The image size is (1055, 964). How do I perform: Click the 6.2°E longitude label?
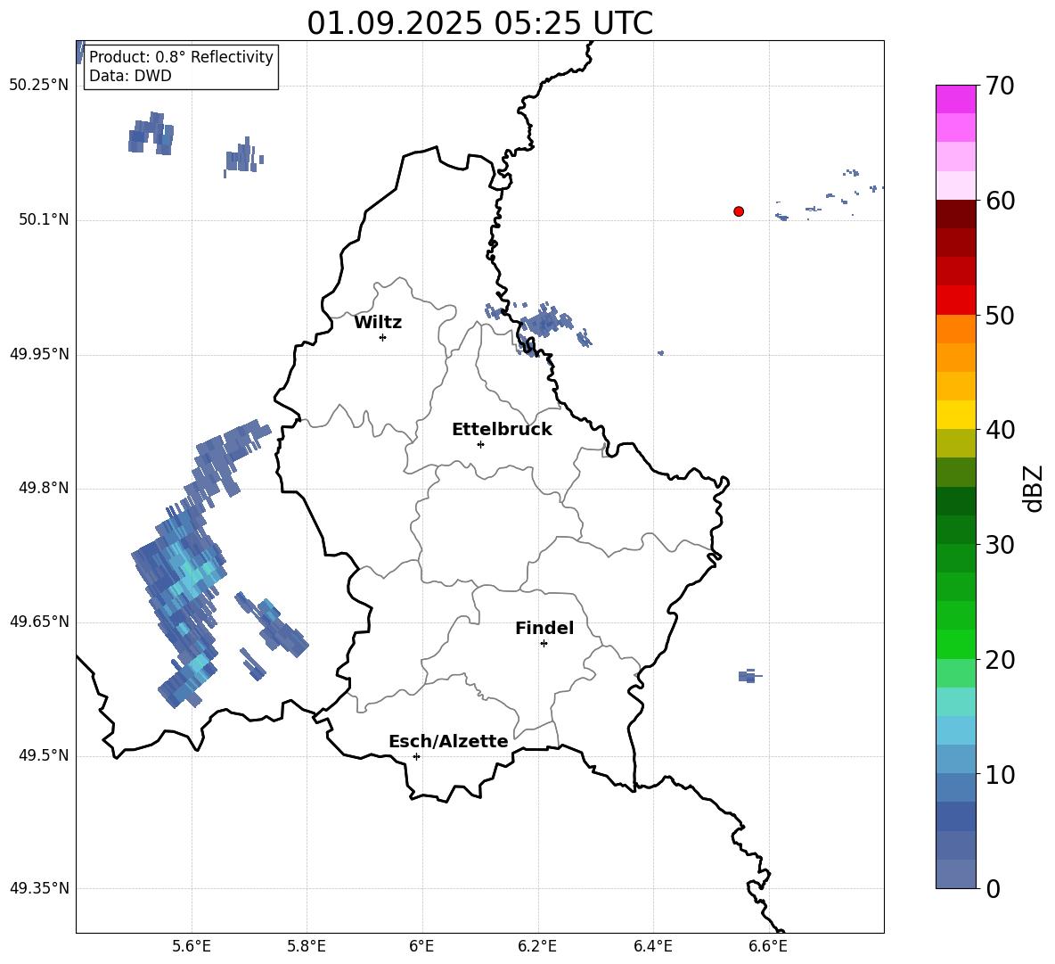(x=537, y=946)
